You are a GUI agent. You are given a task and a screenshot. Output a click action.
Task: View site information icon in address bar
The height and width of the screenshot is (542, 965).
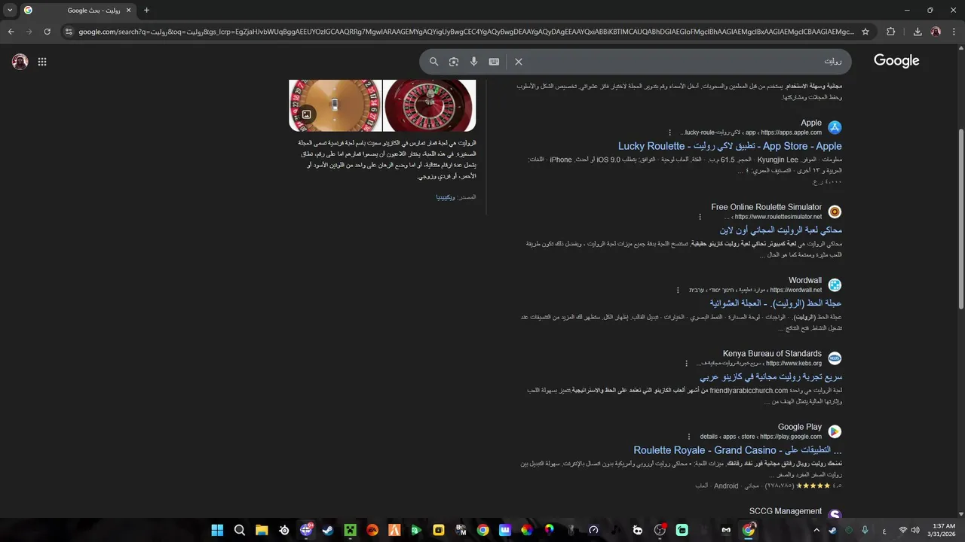(69, 32)
